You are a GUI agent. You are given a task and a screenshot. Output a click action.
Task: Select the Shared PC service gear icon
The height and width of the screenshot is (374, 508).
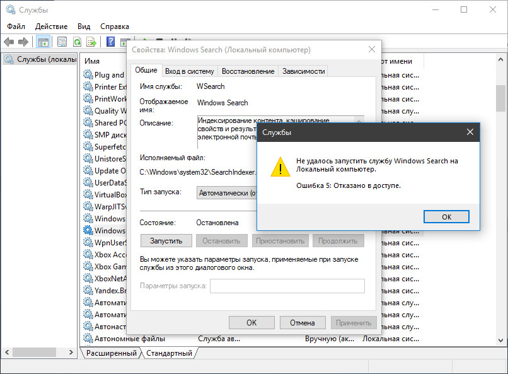tap(88, 123)
